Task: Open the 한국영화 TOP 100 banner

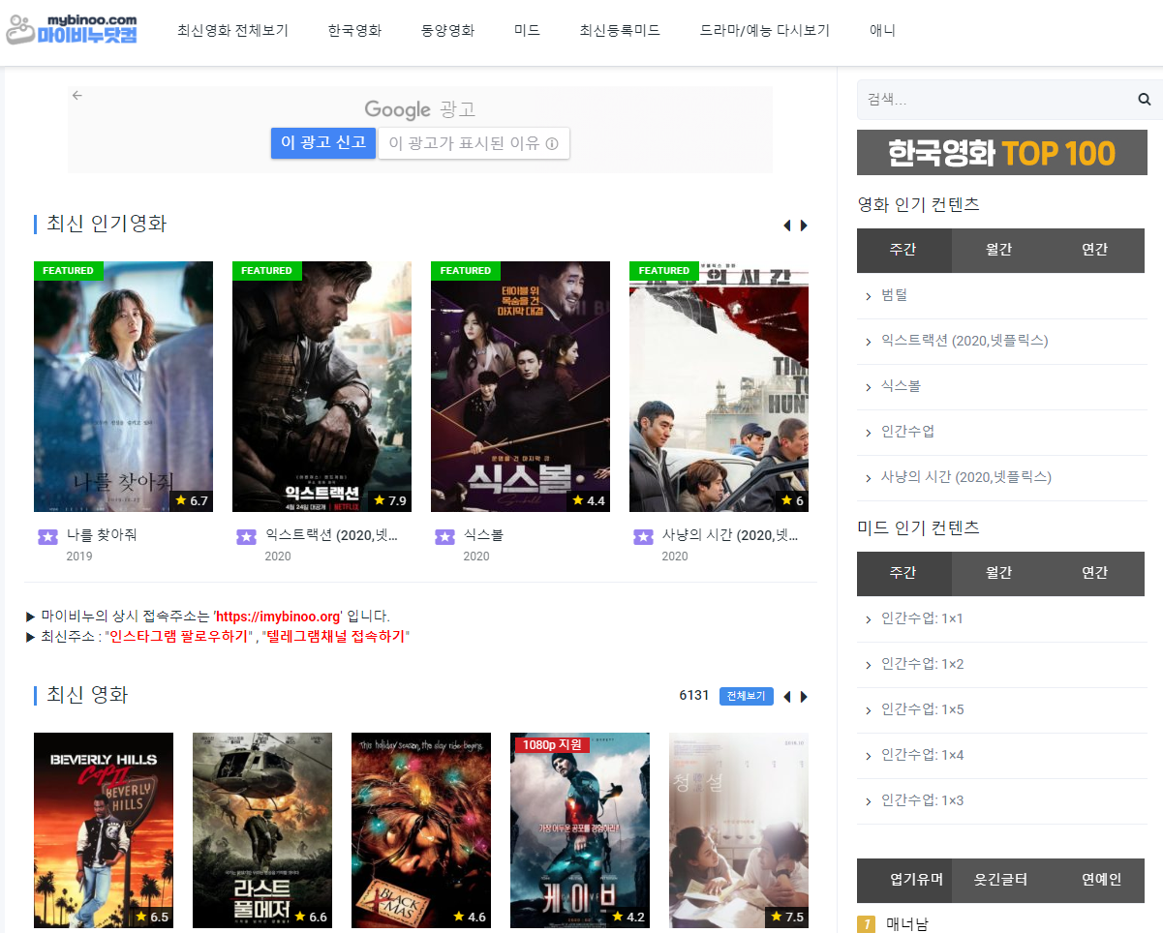Action: (1002, 153)
